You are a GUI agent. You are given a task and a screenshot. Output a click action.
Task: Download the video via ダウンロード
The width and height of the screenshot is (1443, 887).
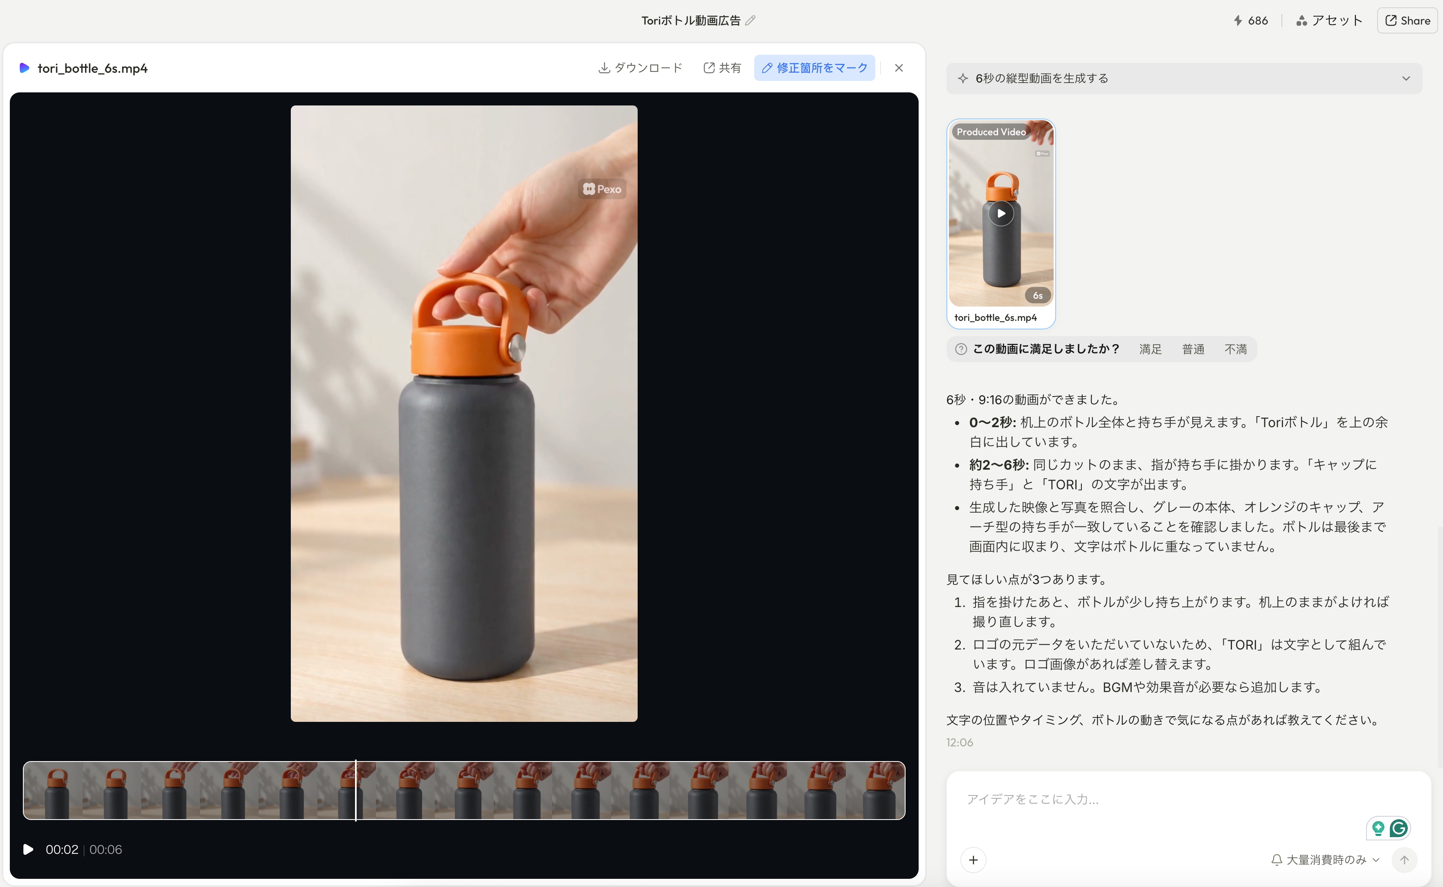click(x=640, y=68)
